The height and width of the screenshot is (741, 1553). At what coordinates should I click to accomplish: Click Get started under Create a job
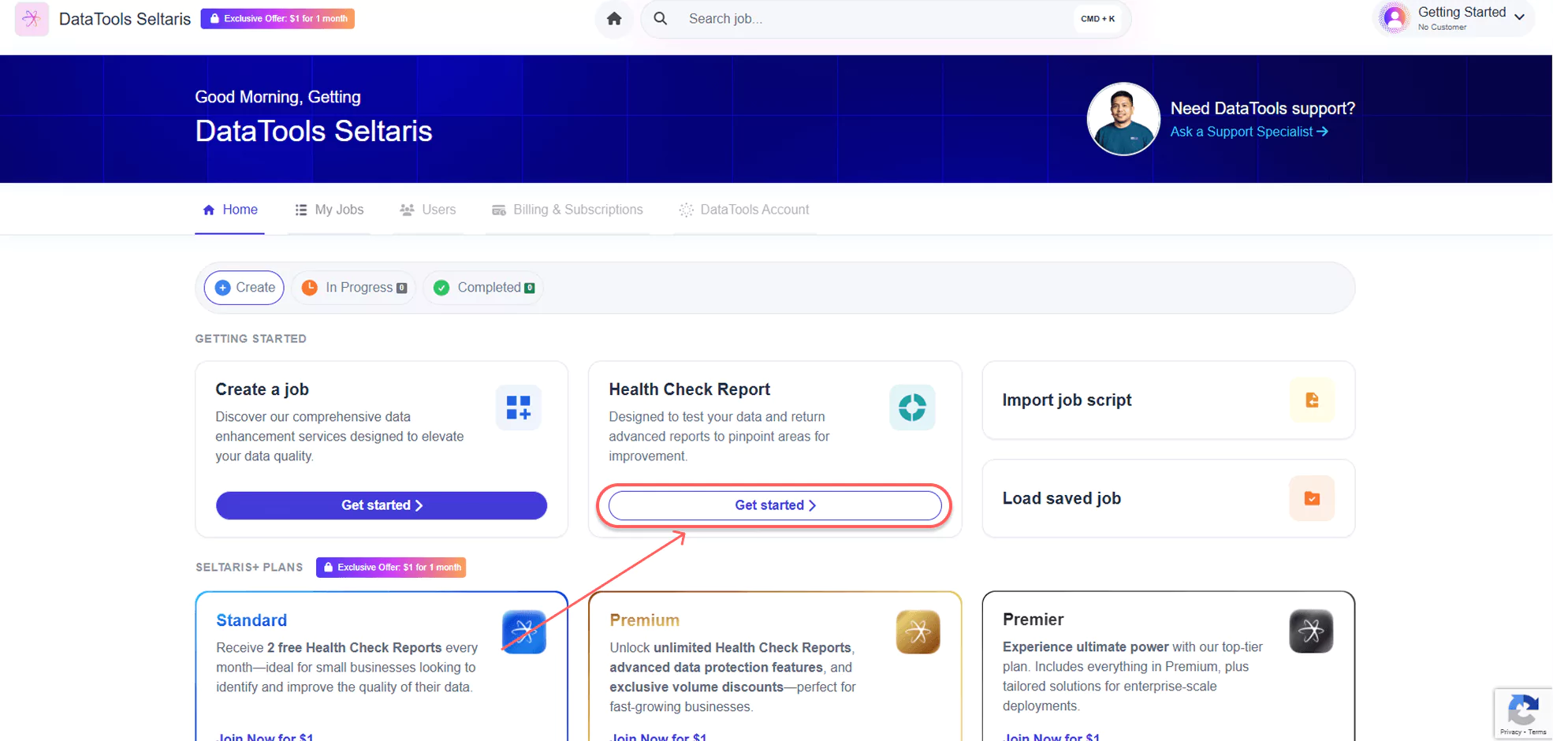point(382,505)
